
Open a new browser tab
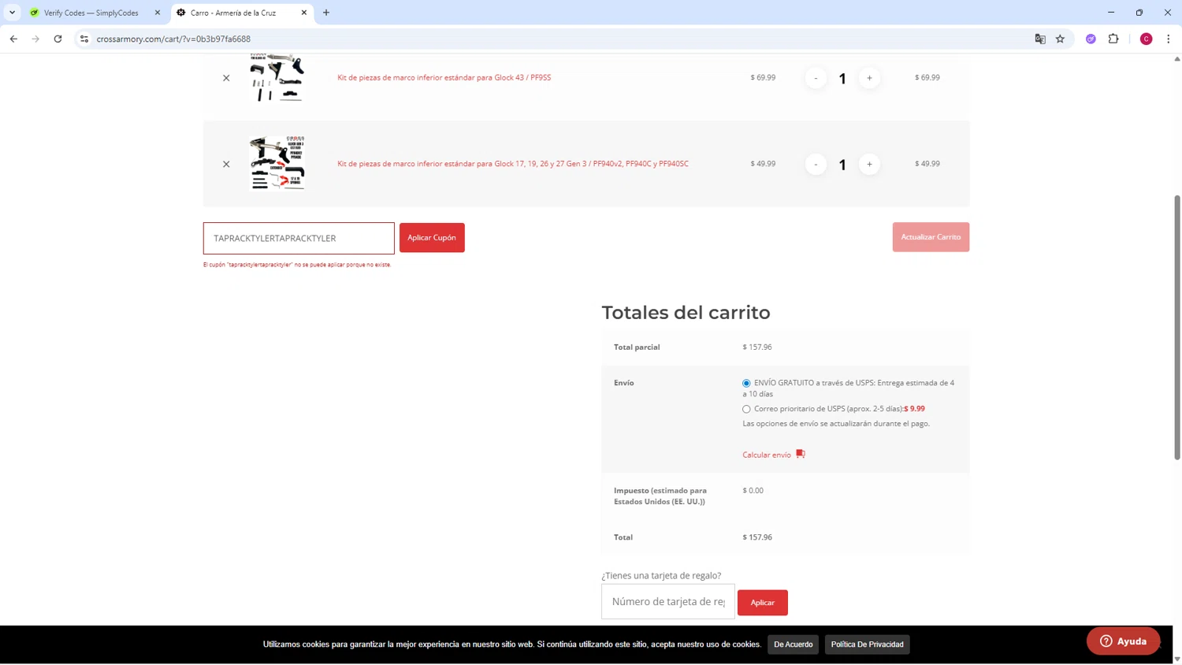[326, 13]
